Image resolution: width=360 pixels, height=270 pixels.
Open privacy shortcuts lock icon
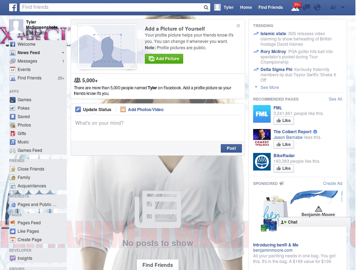click(333, 8)
